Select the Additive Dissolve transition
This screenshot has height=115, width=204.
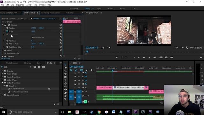tap(17, 89)
